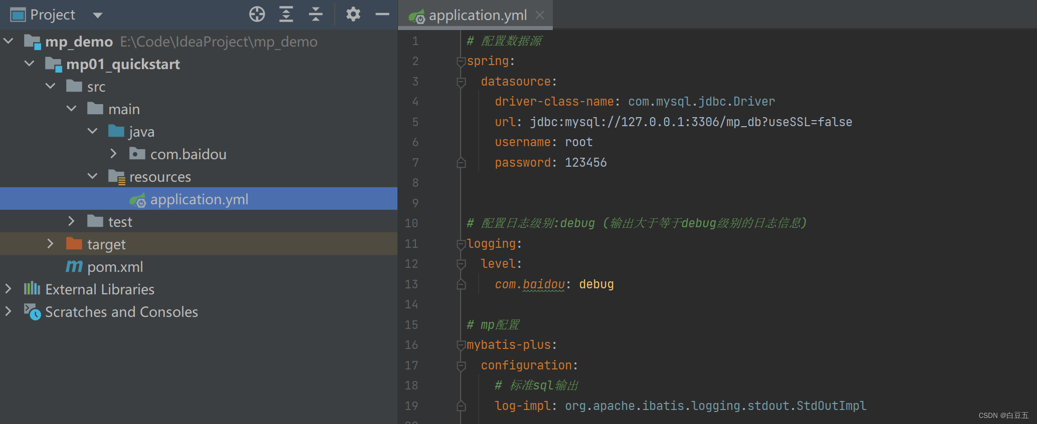
Task: Click the username value root
Action: (x=579, y=142)
